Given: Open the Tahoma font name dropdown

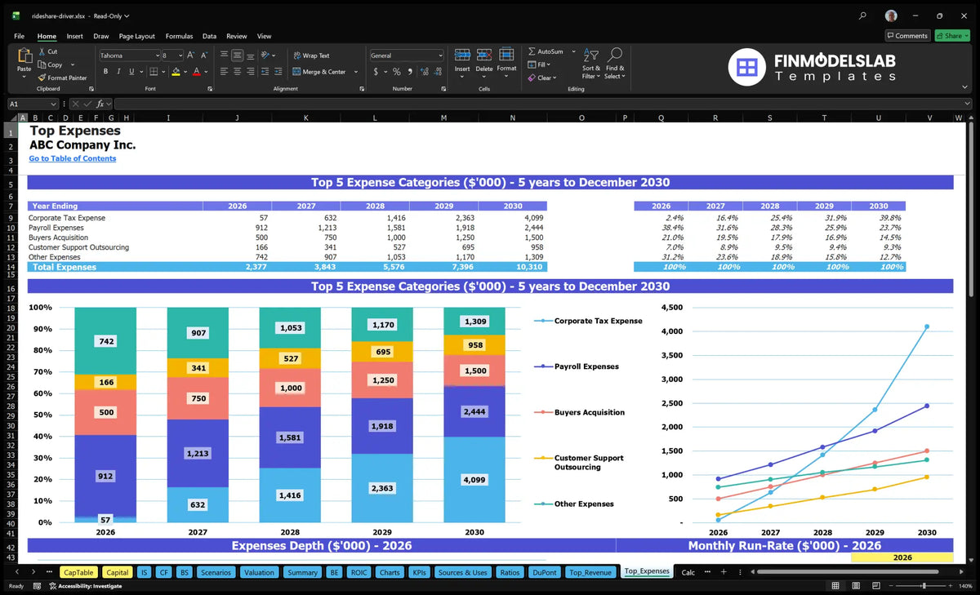Looking at the screenshot, I should click(157, 56).
